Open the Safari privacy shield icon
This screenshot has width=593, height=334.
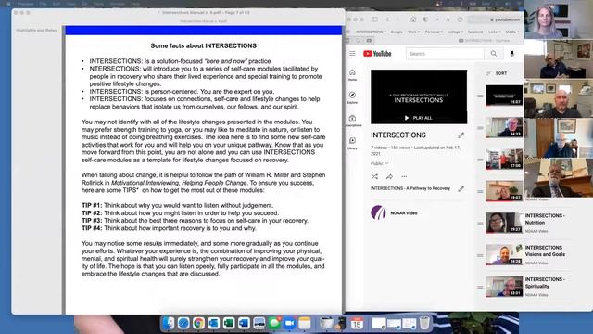[425, 19]
